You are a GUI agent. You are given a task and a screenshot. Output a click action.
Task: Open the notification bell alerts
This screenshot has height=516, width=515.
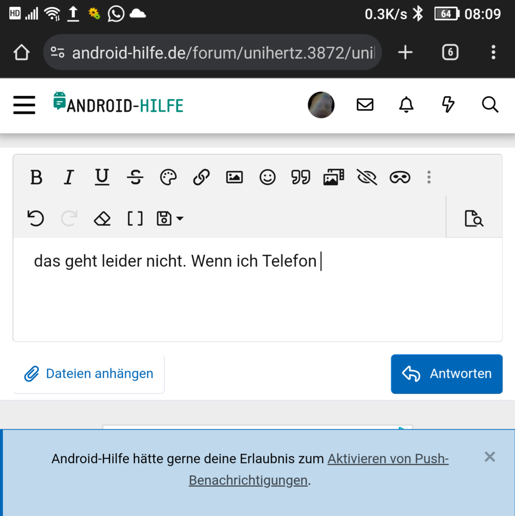[x=406, y=104]
